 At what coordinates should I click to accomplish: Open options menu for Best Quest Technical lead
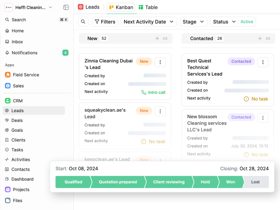[263, 62]
